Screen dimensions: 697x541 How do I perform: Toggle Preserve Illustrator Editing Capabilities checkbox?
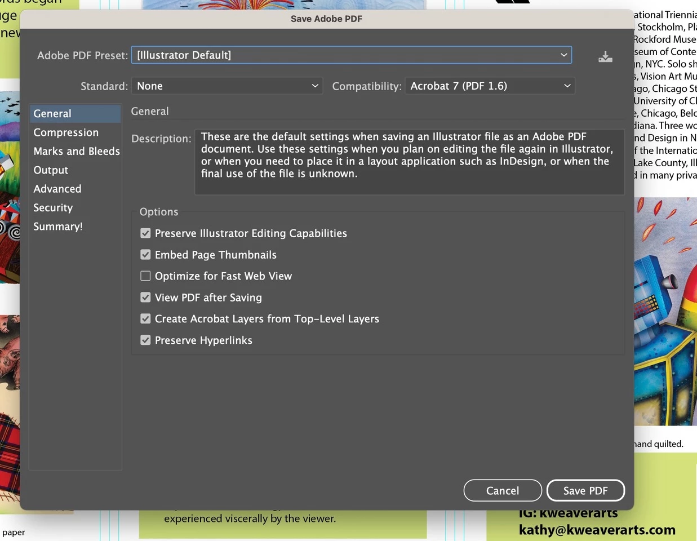pos(145,233)
